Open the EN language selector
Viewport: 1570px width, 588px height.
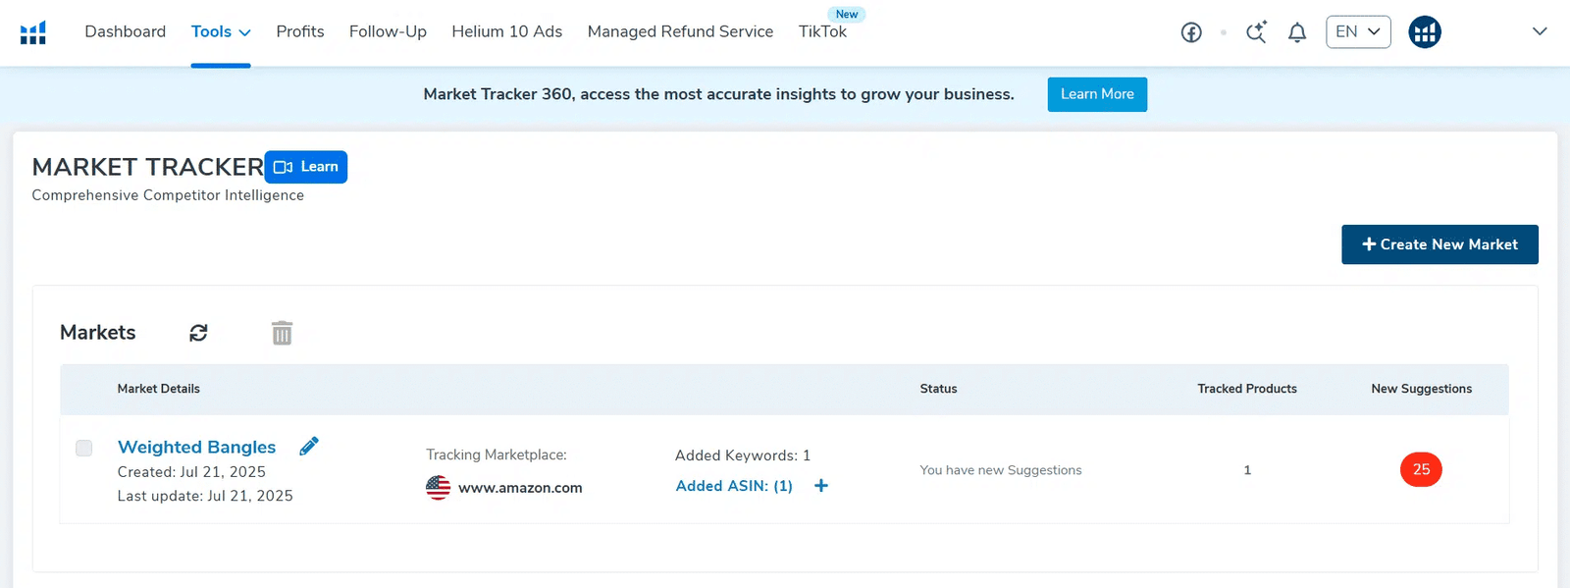coord(1357,31)
